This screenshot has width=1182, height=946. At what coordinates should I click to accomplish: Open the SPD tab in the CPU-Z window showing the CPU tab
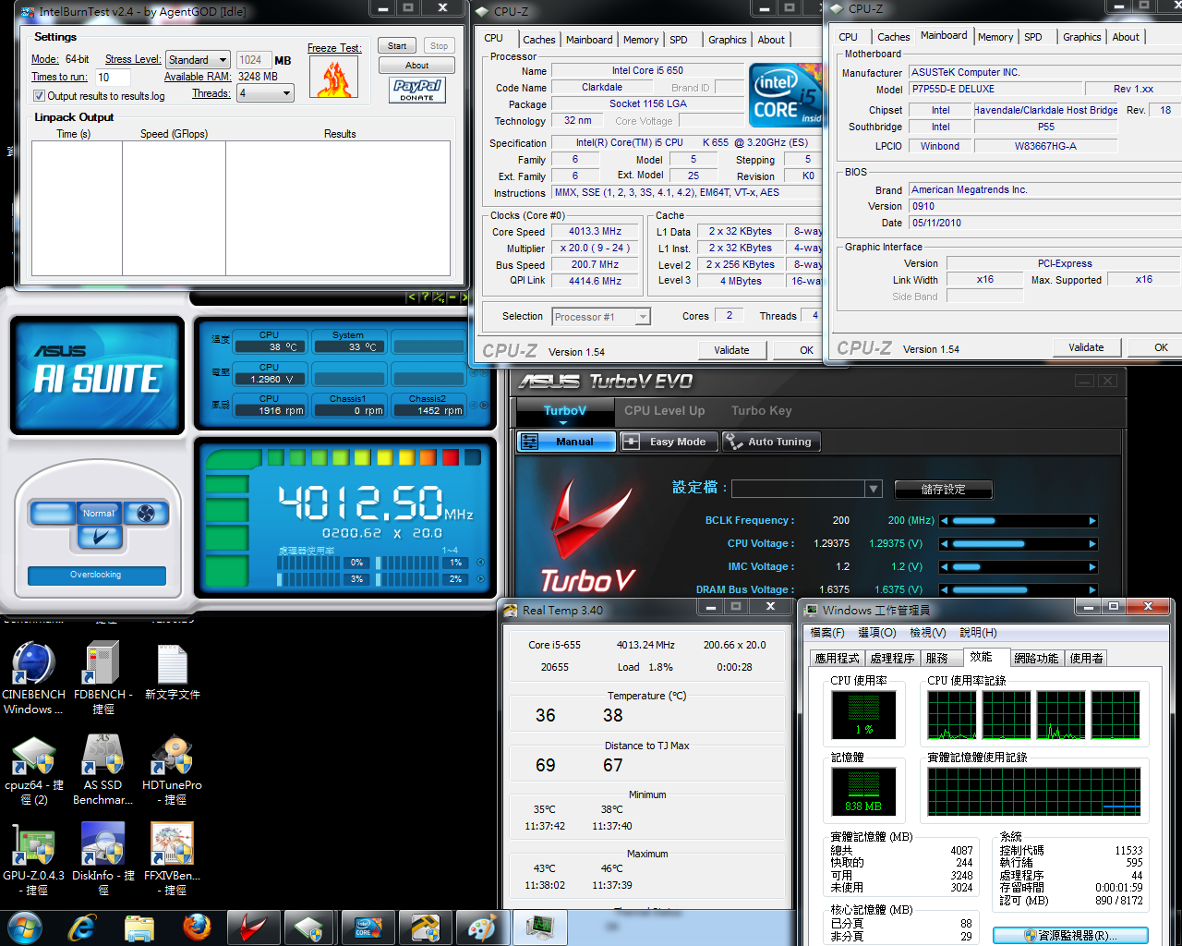pos(678,40)
